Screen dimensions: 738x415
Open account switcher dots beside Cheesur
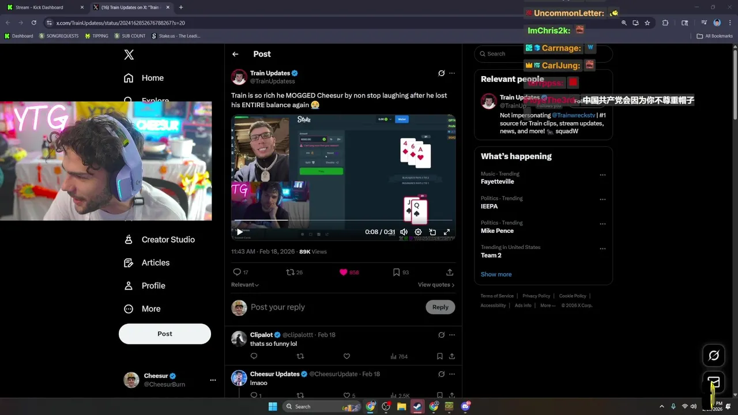(x=213, y=380)
